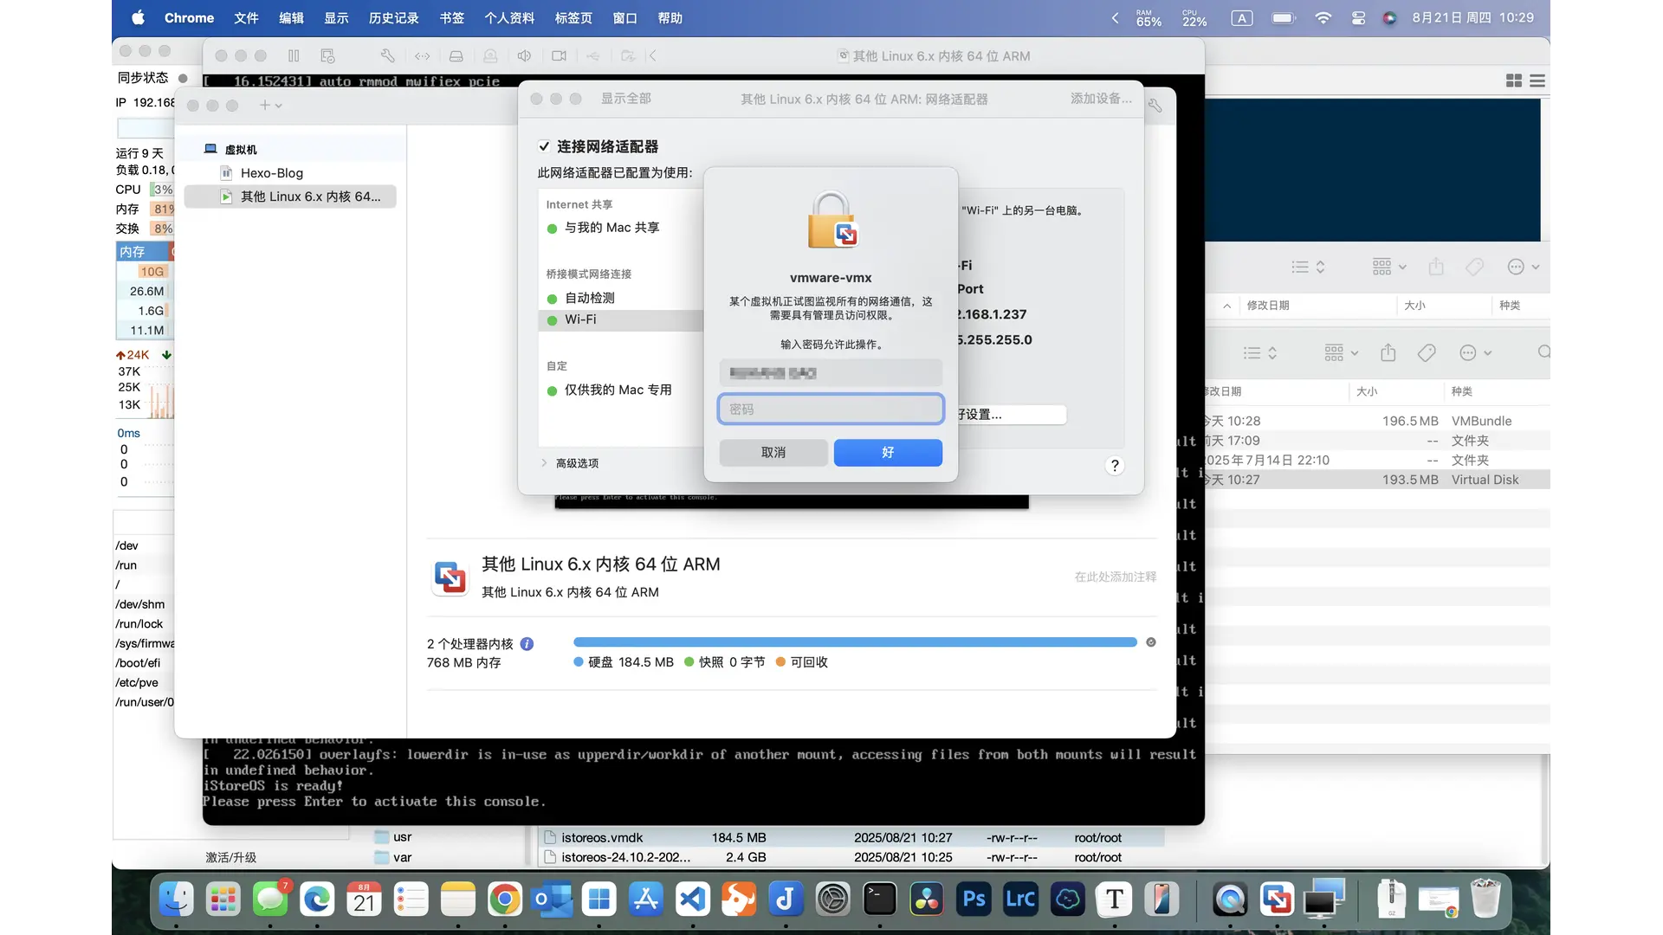Click the hard disk icon in VM toolbar
The width and height of the screenshot is (1663, 935).
pos(456,56)
